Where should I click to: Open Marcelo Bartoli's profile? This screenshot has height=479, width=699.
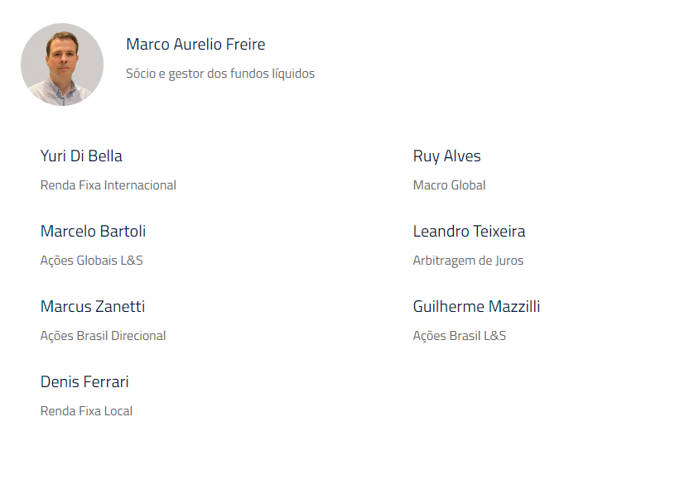pos(93,231)
